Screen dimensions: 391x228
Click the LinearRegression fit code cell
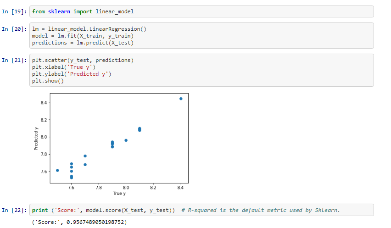(201, 36)
